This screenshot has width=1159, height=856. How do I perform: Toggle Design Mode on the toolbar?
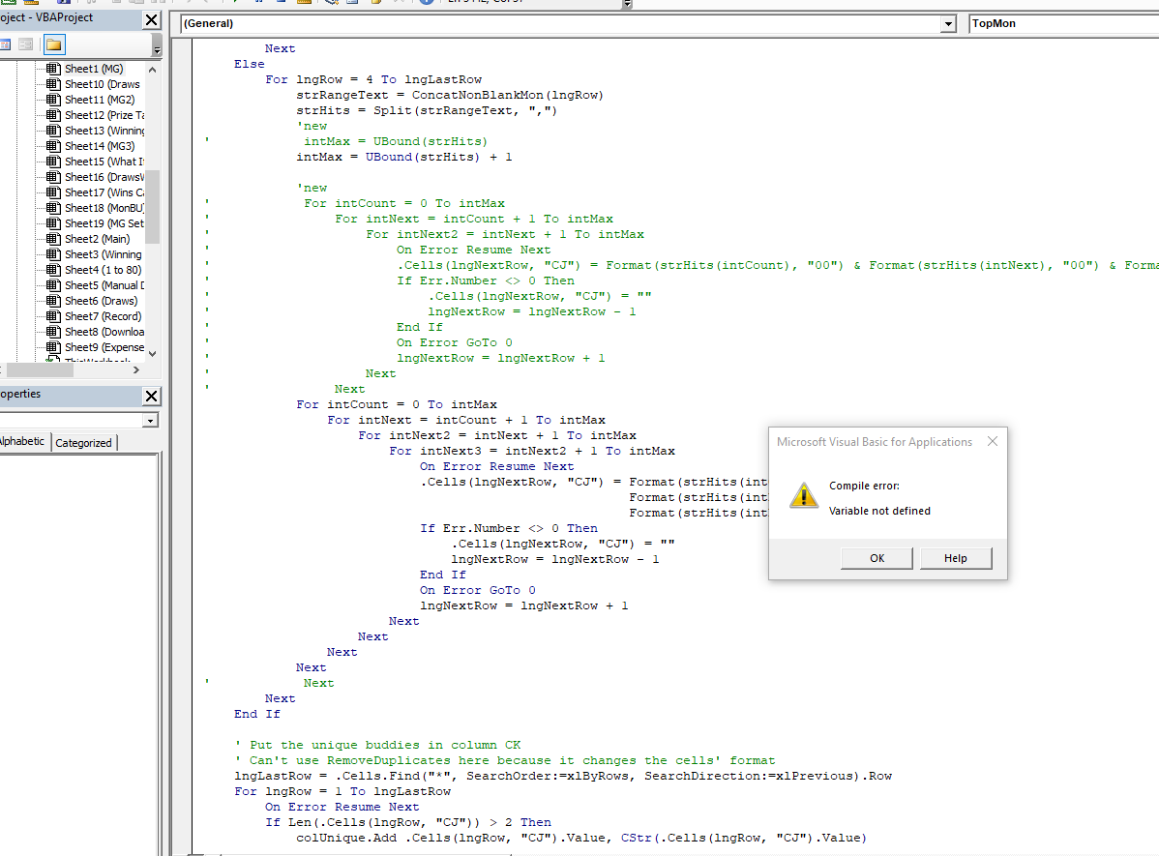pyautogui.click(x=303, y=4)
